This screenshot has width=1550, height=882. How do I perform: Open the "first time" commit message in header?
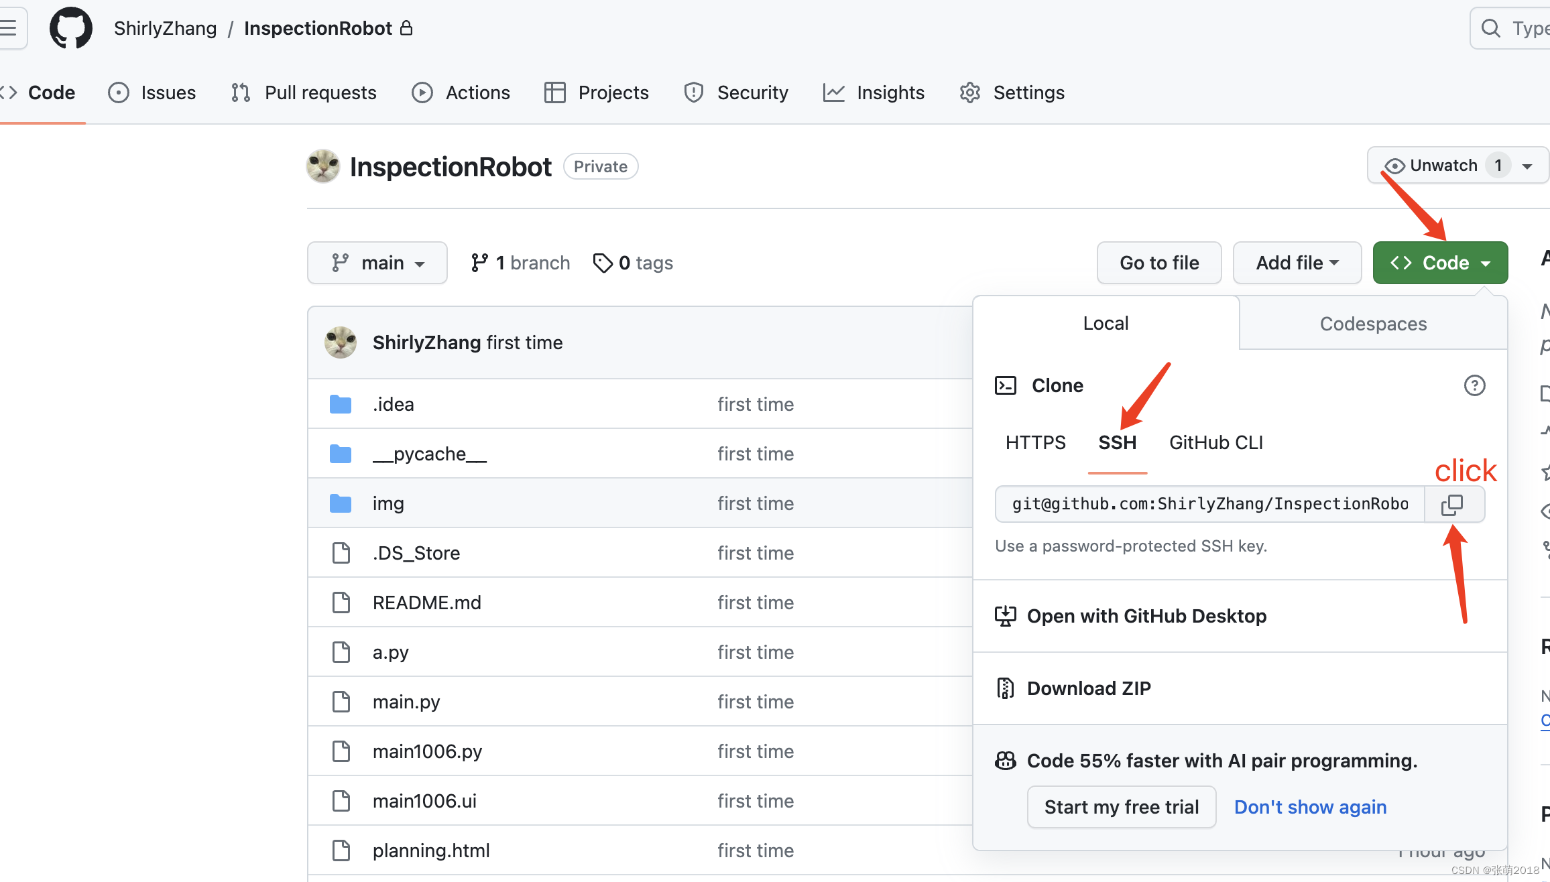tap(525, 342)
